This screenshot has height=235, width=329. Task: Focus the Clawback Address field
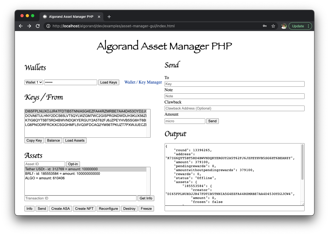coord(234,108)
